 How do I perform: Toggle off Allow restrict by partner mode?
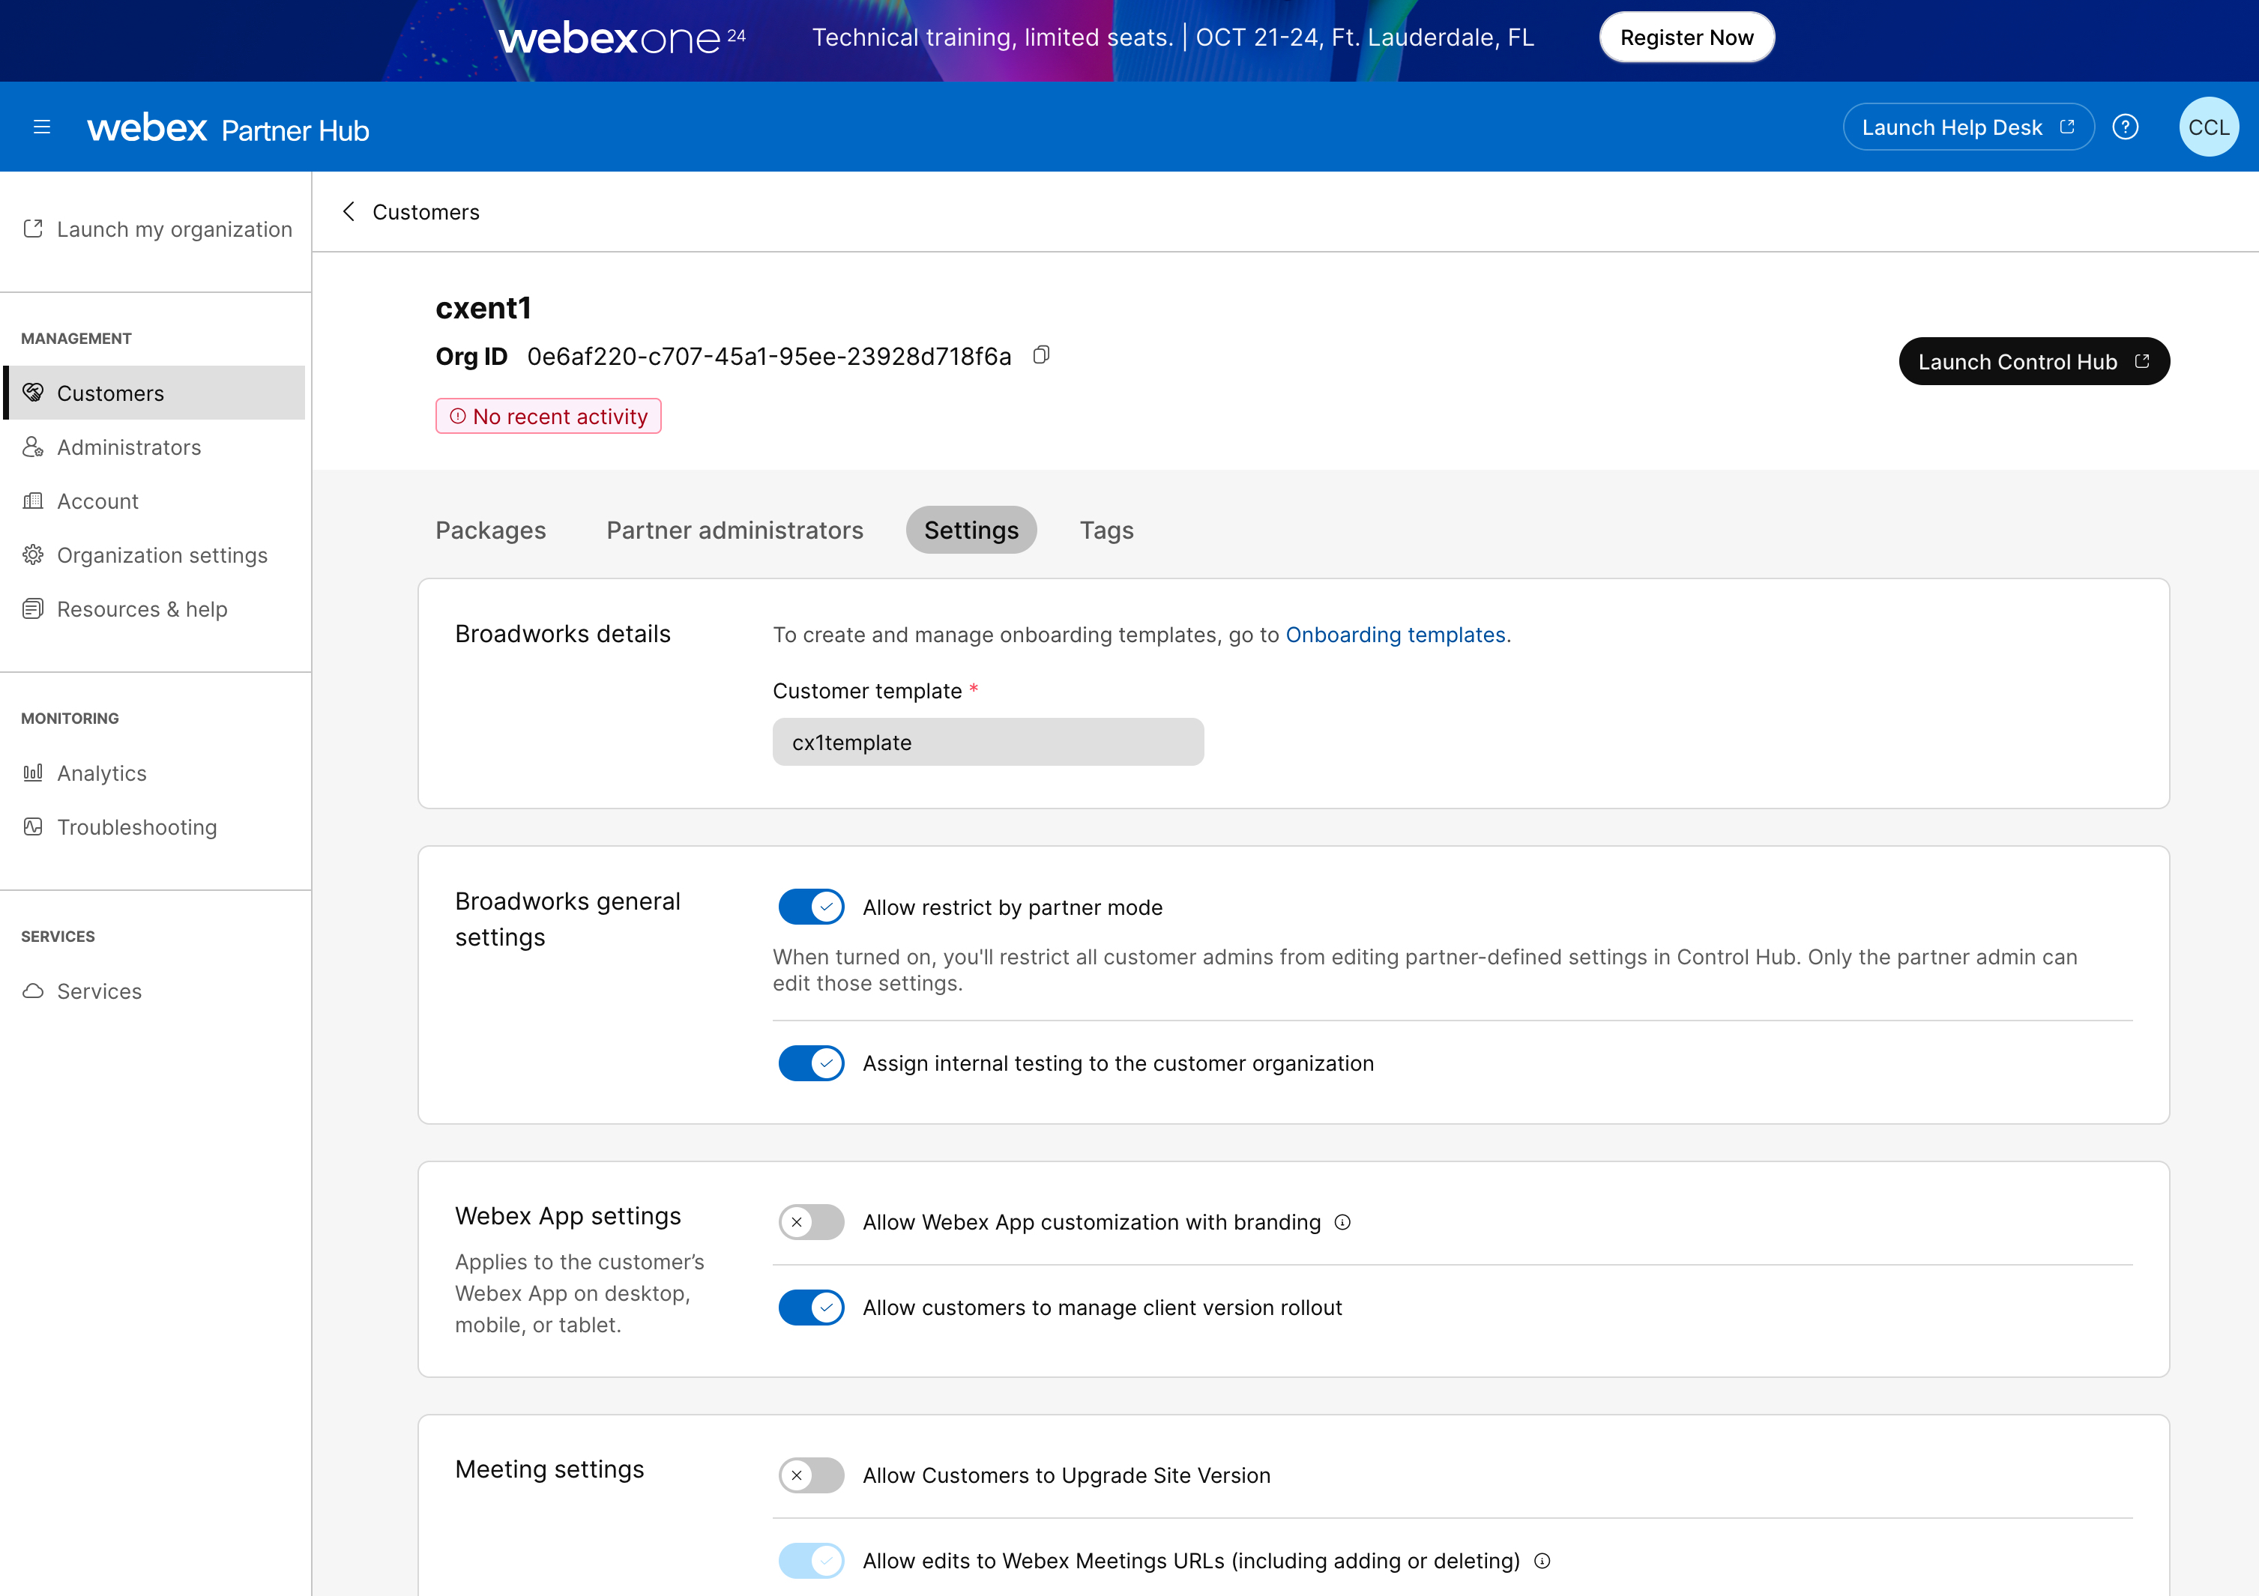(x=810, y=907)
